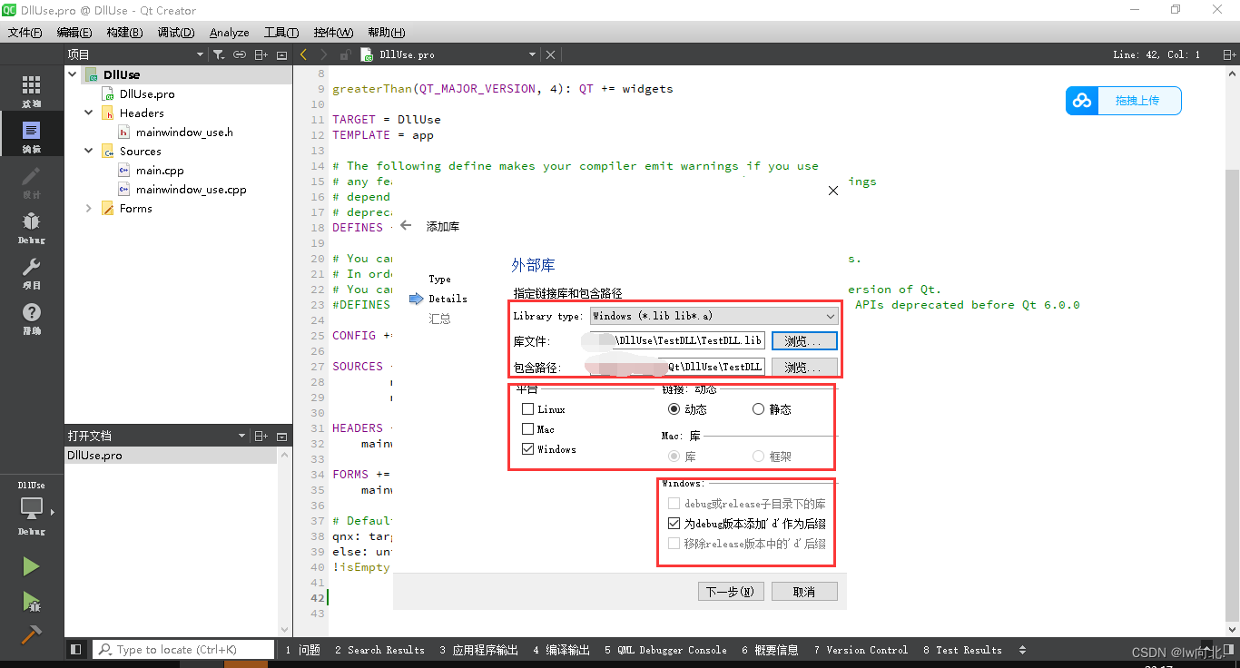The width and height of the screenshot is (1240, 668).
Task: Select the Mac 框架 radio button
Action: pyautogui.click(x=759, y=457)
